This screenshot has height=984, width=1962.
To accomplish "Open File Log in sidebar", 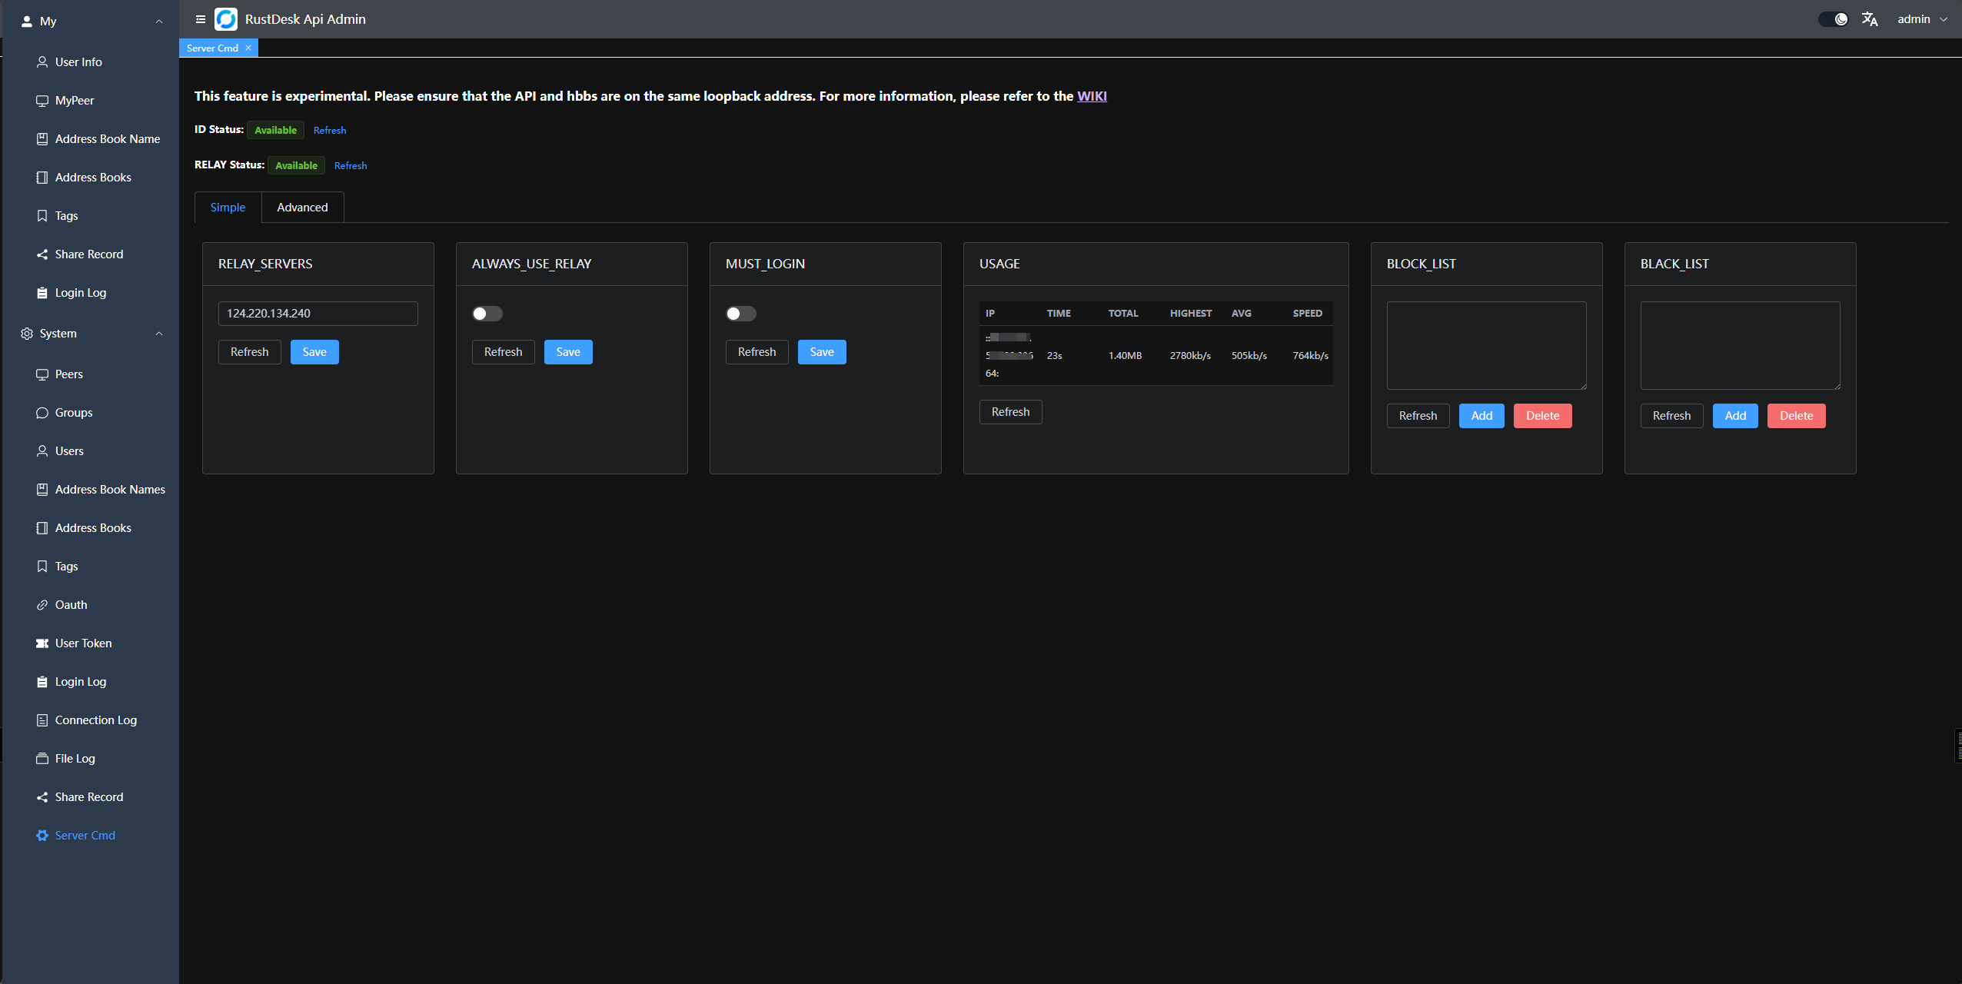I will point(75,759).
